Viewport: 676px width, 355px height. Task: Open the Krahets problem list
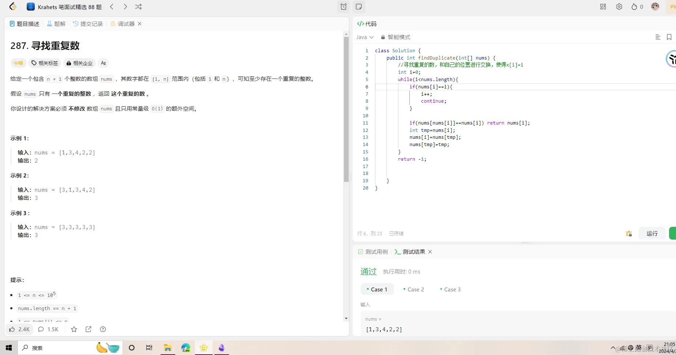point(64,7)
